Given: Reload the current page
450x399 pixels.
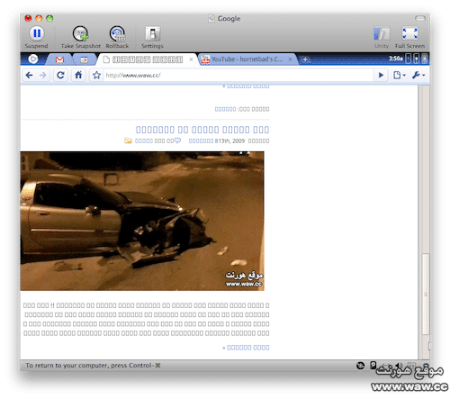Looking at the screenshot, I should [60, 75].
